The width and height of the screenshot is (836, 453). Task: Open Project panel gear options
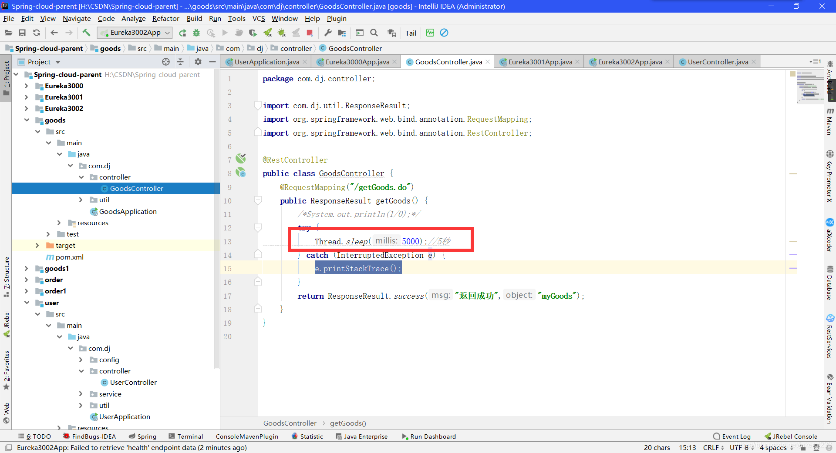tap(198, 62)
